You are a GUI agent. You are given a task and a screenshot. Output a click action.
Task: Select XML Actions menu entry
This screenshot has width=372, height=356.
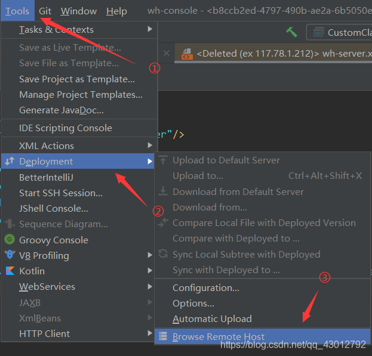pos(79,146)
